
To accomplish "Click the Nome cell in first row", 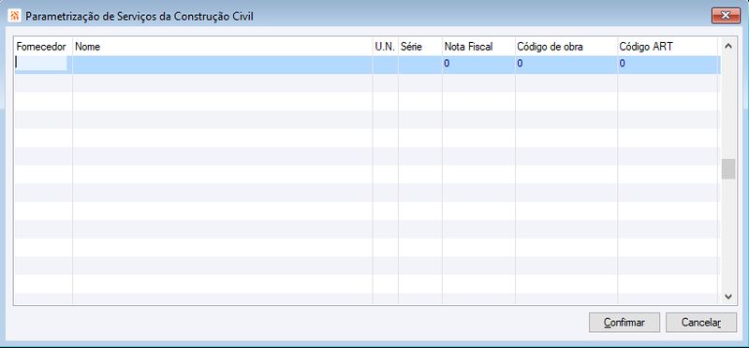I will click(223, 65).
